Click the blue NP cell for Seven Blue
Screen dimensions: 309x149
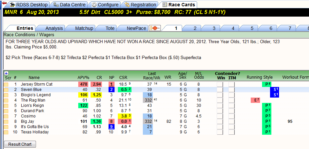click(x=112, y=90)
